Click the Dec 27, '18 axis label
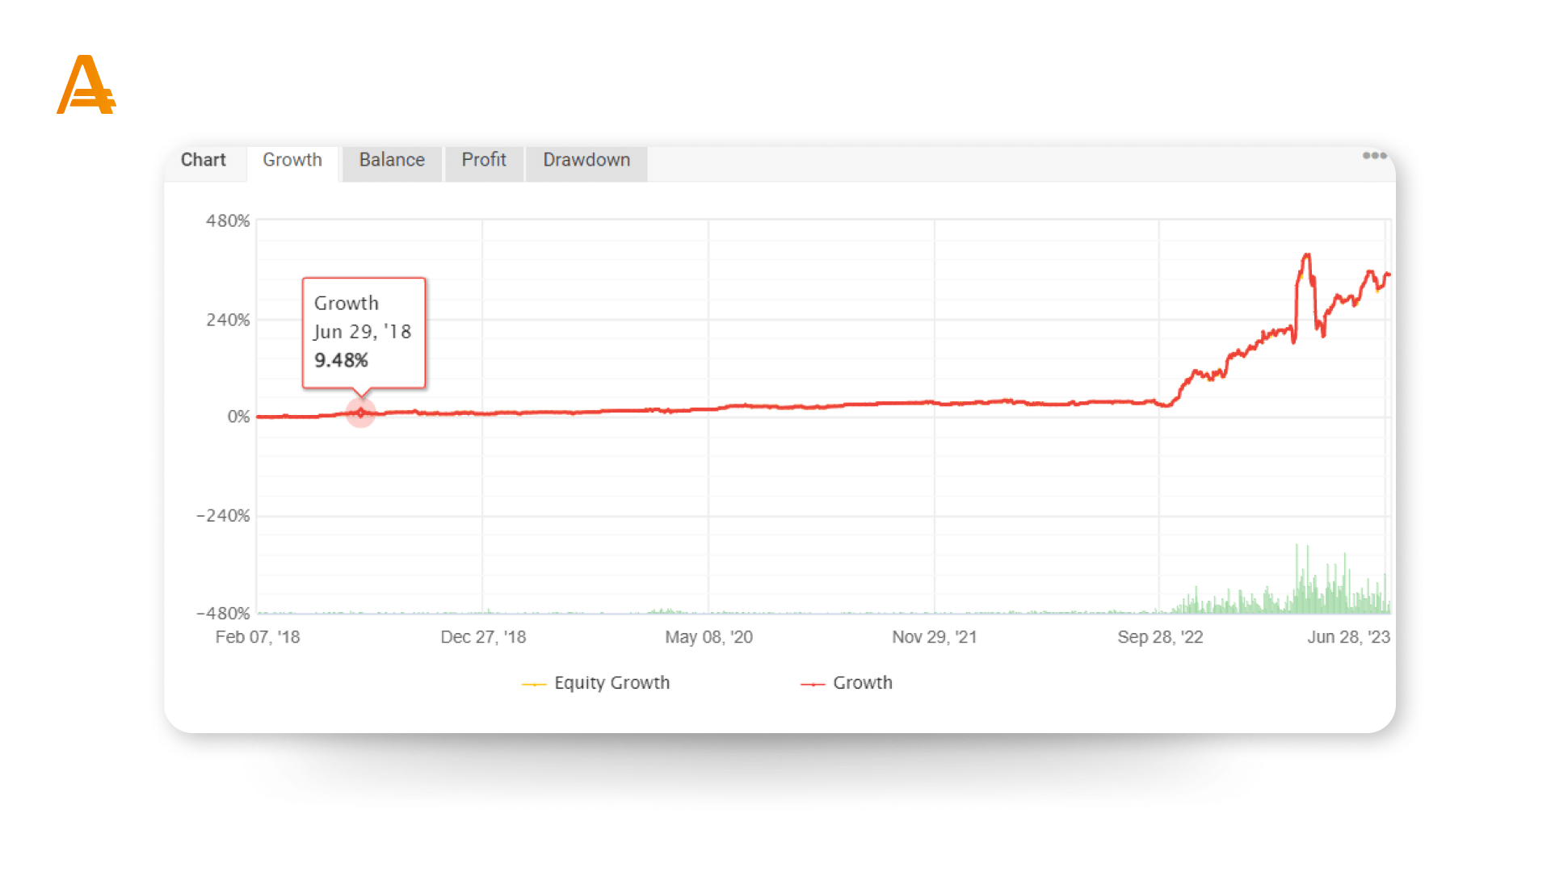The width and height of the screenshot is (1551, 872). point(483,637)
